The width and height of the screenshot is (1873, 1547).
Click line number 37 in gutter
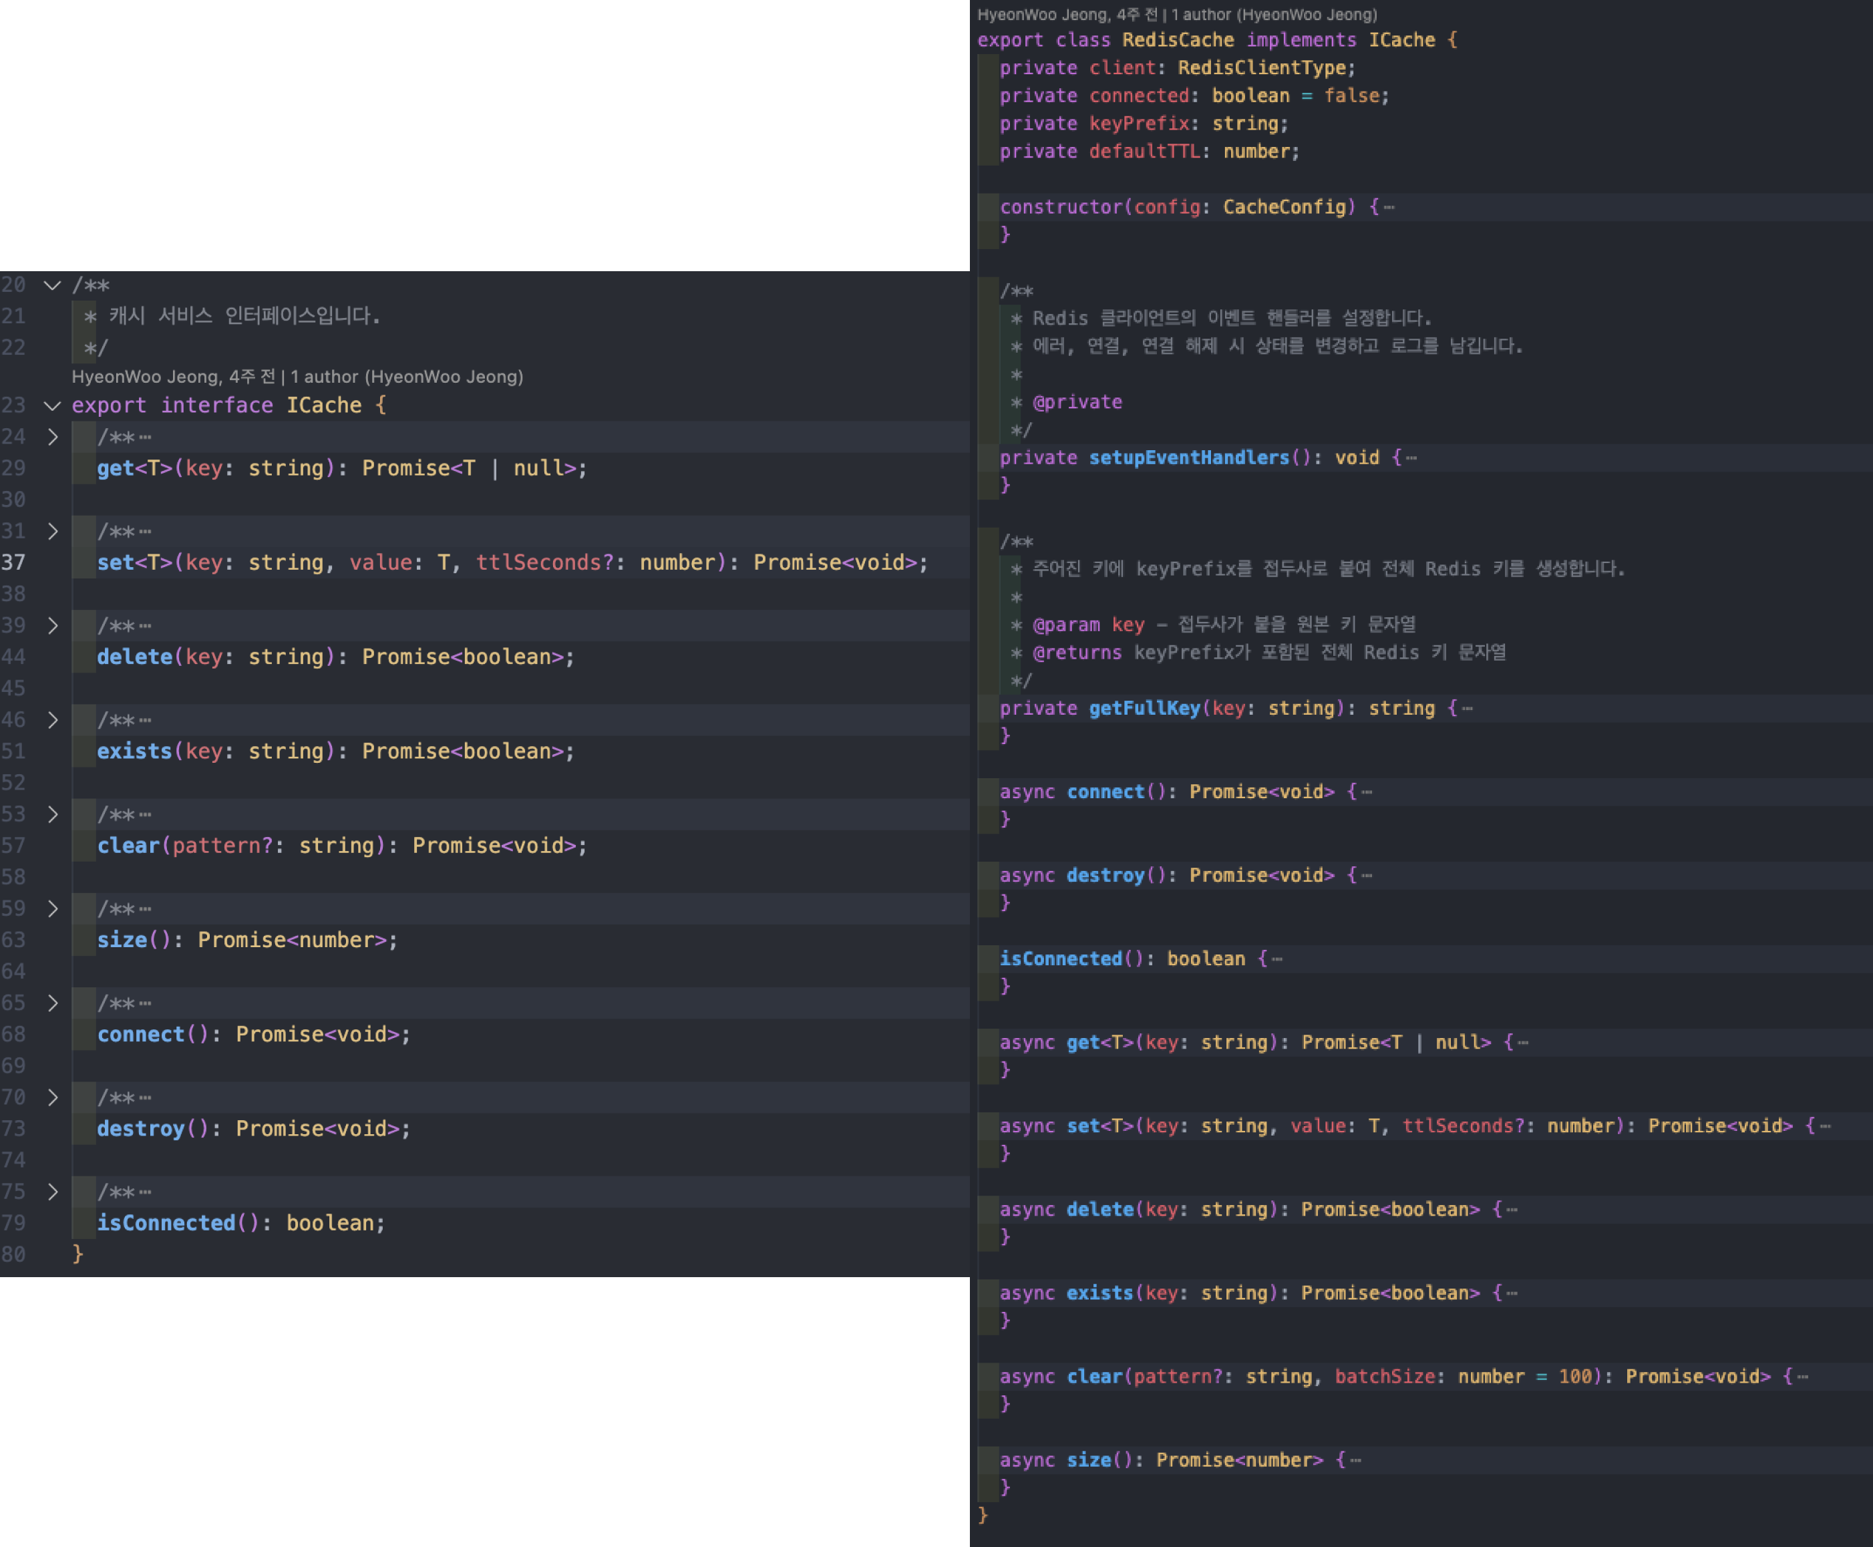tap(14, 563)
